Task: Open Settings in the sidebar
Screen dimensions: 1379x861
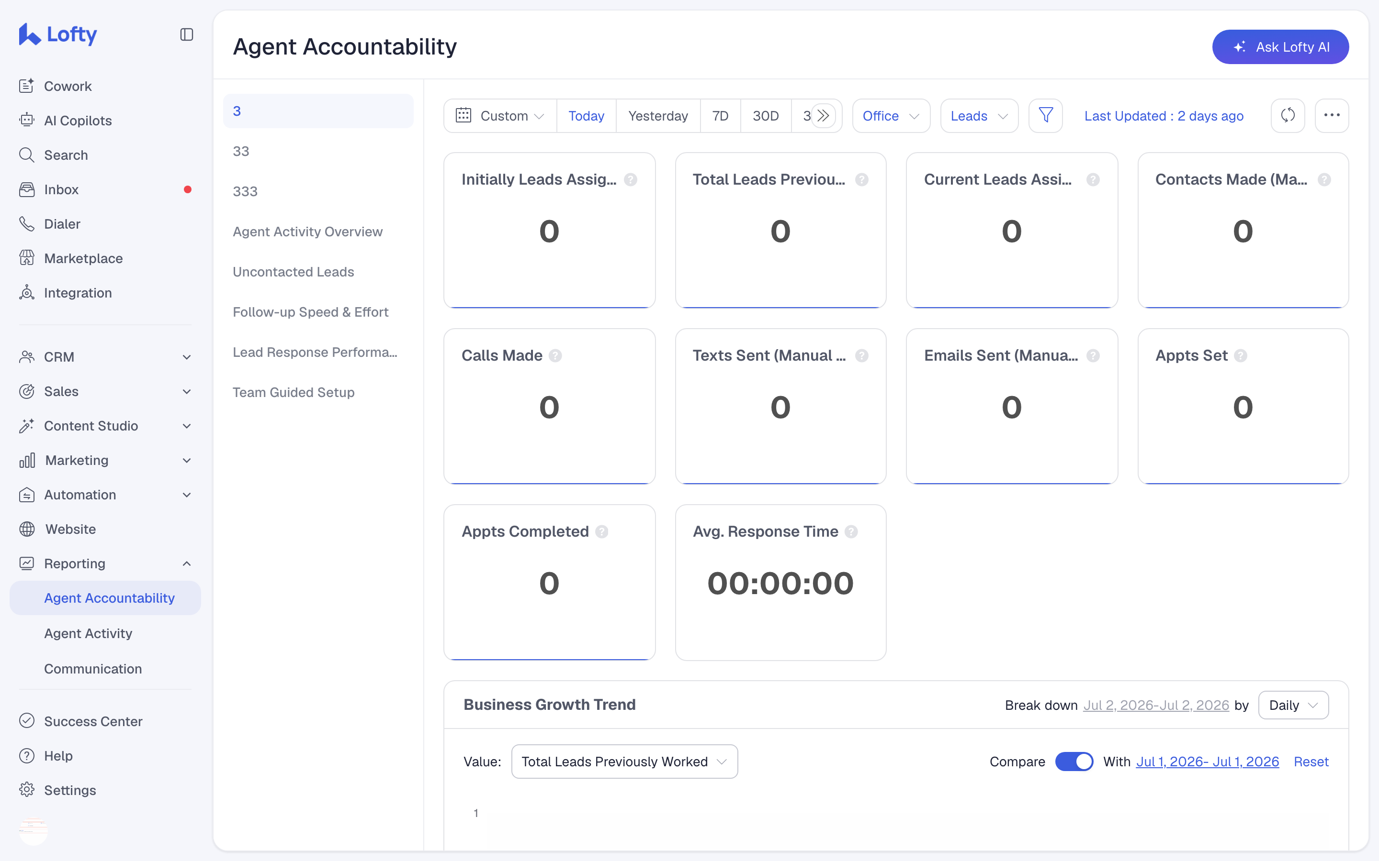Action: [x=105, y=790]
